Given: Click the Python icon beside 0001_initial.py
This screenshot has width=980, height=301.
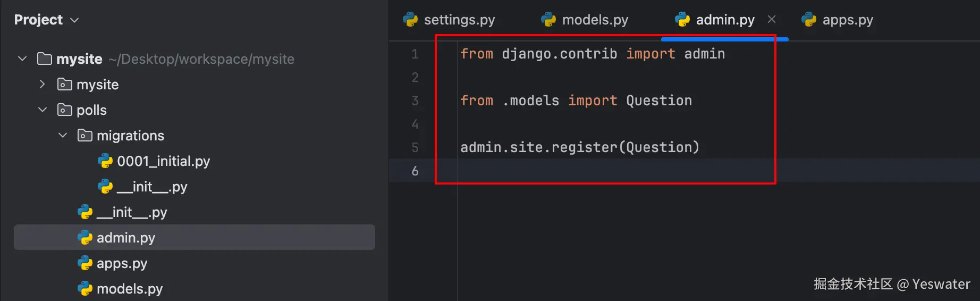Looking at the screenshot, I should (105, 161).
